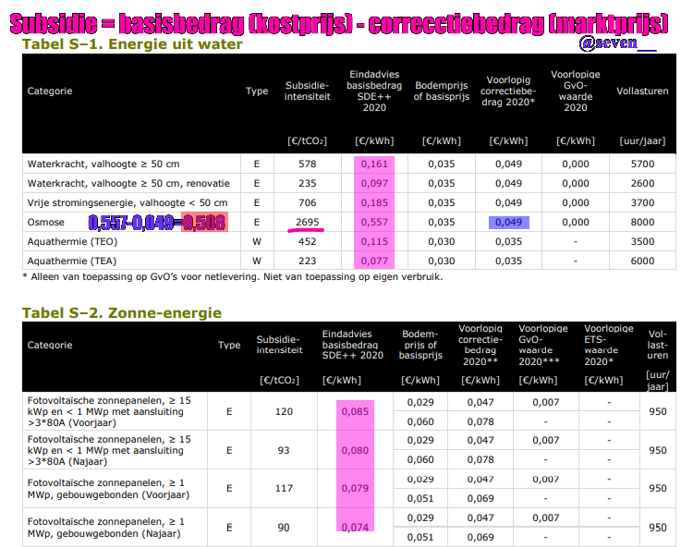Click subsidie-intensiteit value 90 in Tabel S-2

coord(284,528)
